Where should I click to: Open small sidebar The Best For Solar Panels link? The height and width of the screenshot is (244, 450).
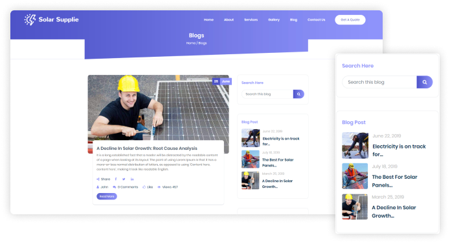click(x=278, y=163)
